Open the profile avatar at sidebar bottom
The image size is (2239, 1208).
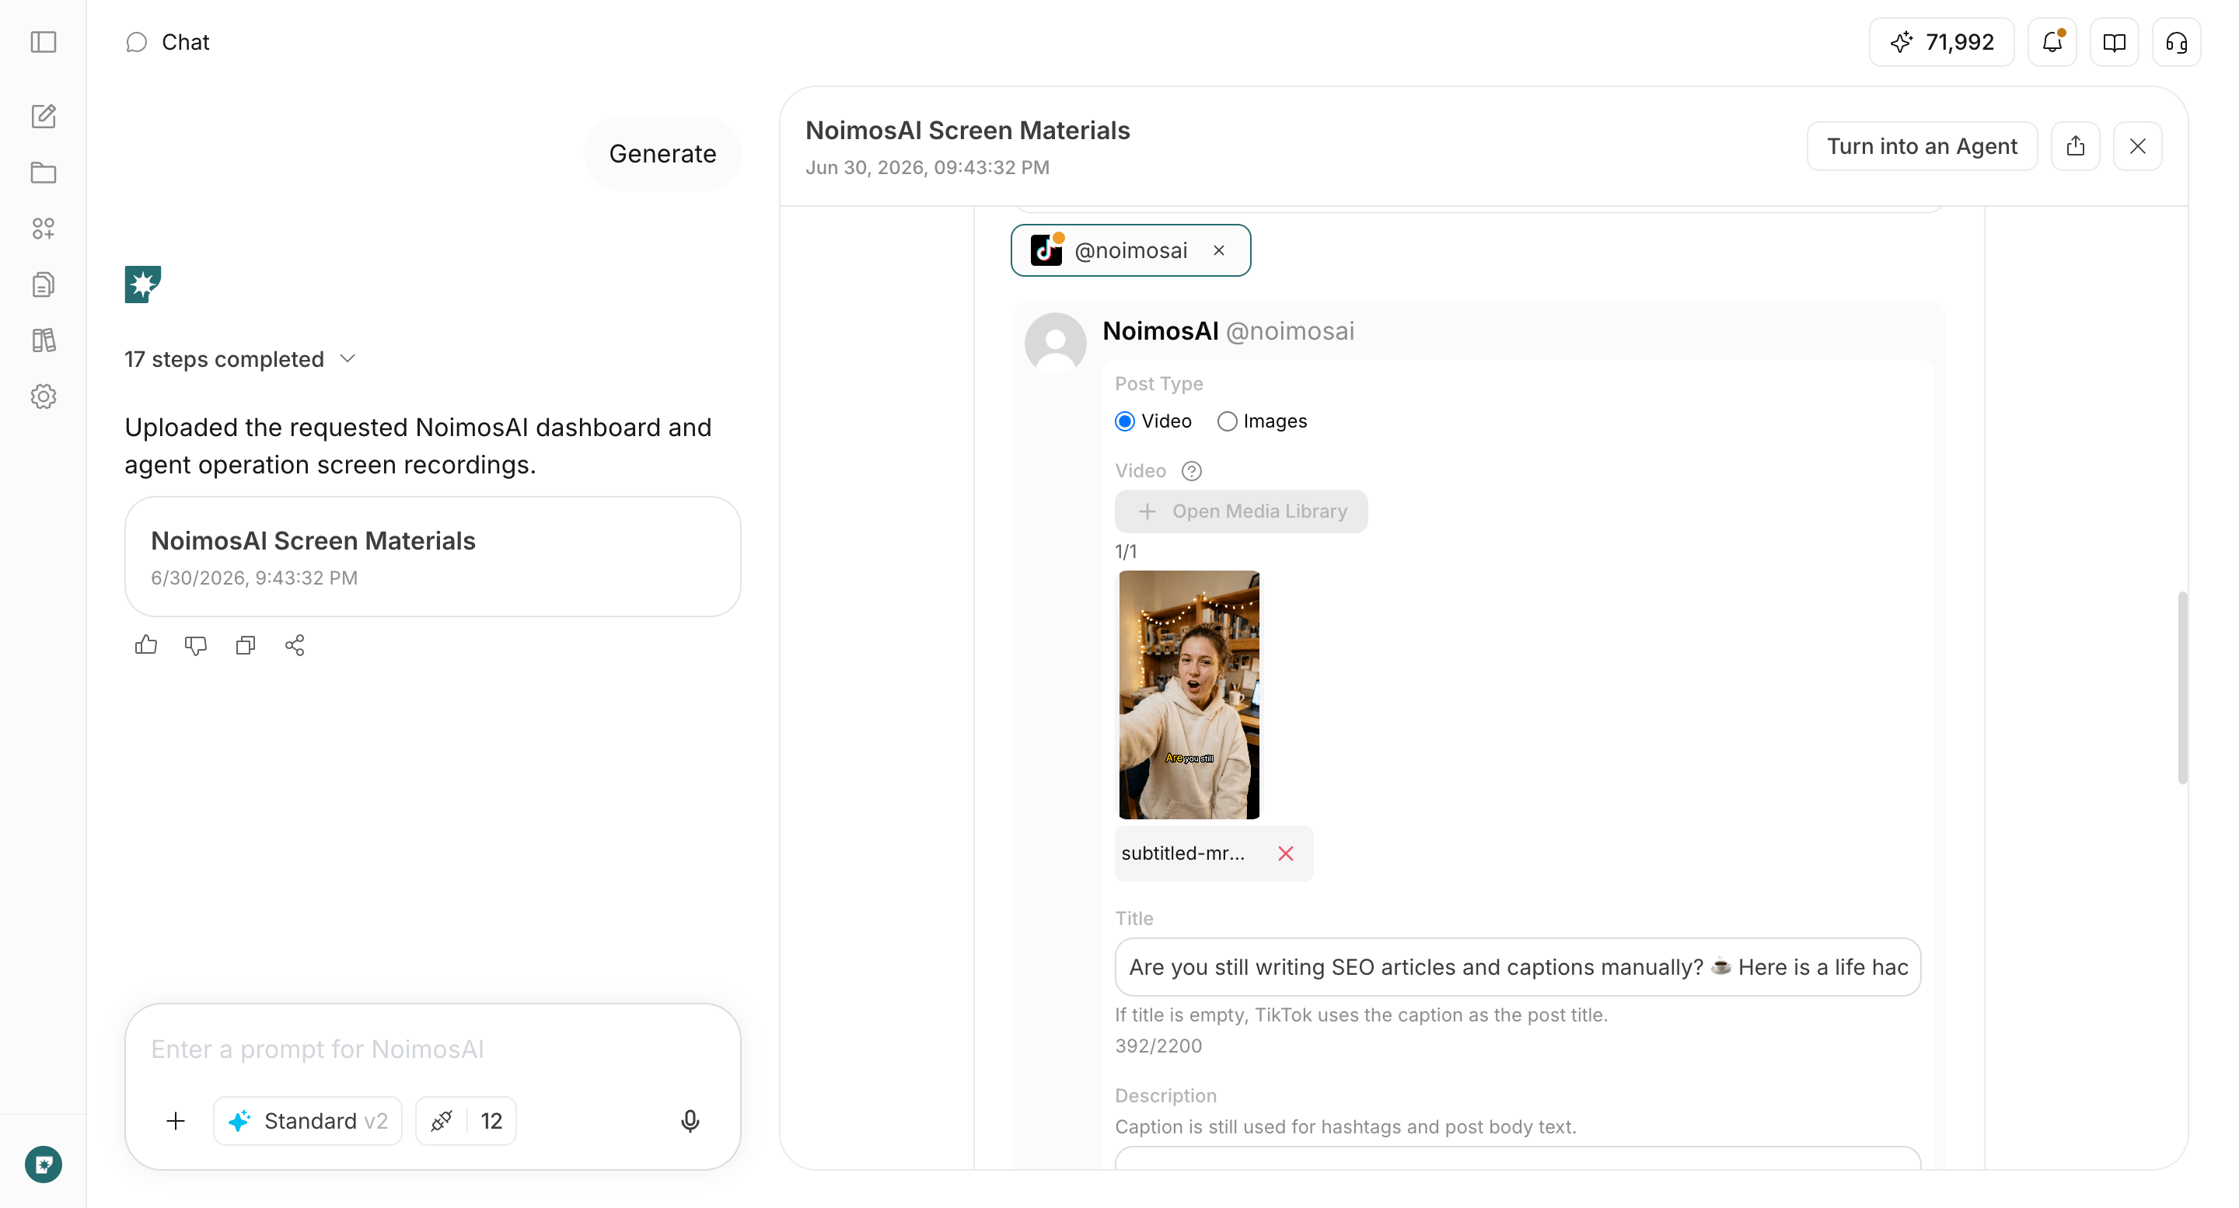pyautogui.click(x=44, y=1164)
